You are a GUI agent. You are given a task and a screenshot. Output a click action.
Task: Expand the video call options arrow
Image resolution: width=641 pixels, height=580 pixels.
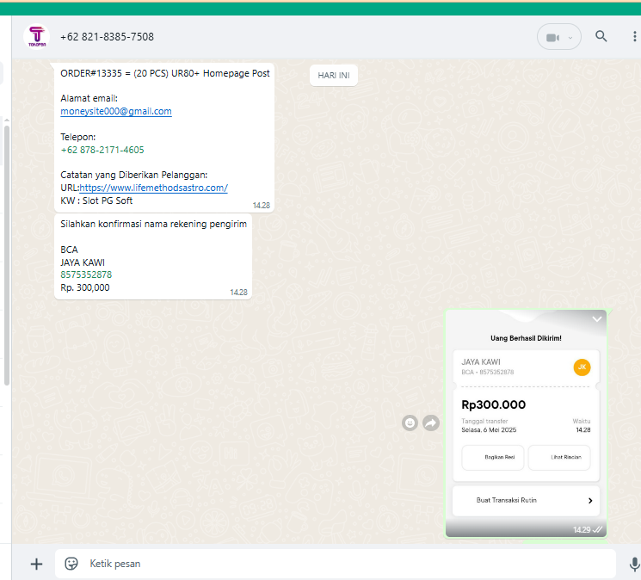[x=570, y=38]
